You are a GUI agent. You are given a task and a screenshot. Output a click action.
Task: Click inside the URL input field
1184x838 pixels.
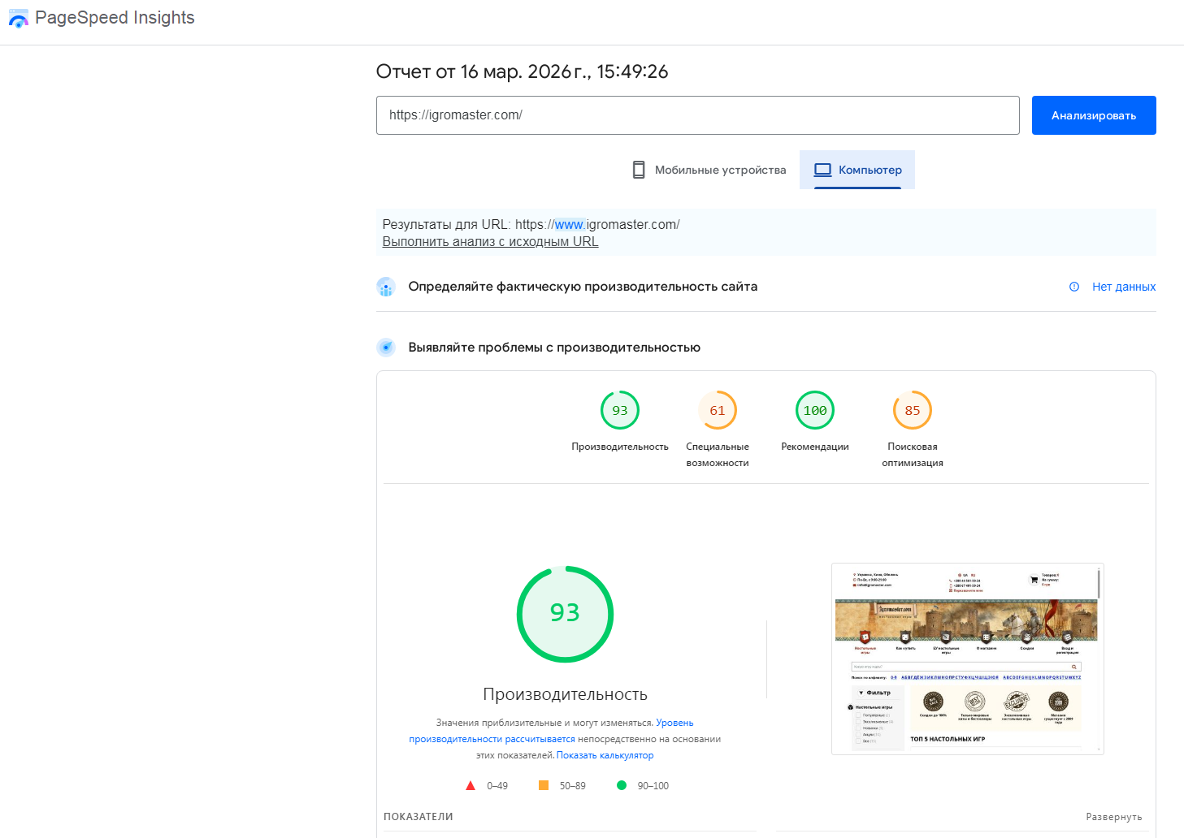click(x=697, y=115)
